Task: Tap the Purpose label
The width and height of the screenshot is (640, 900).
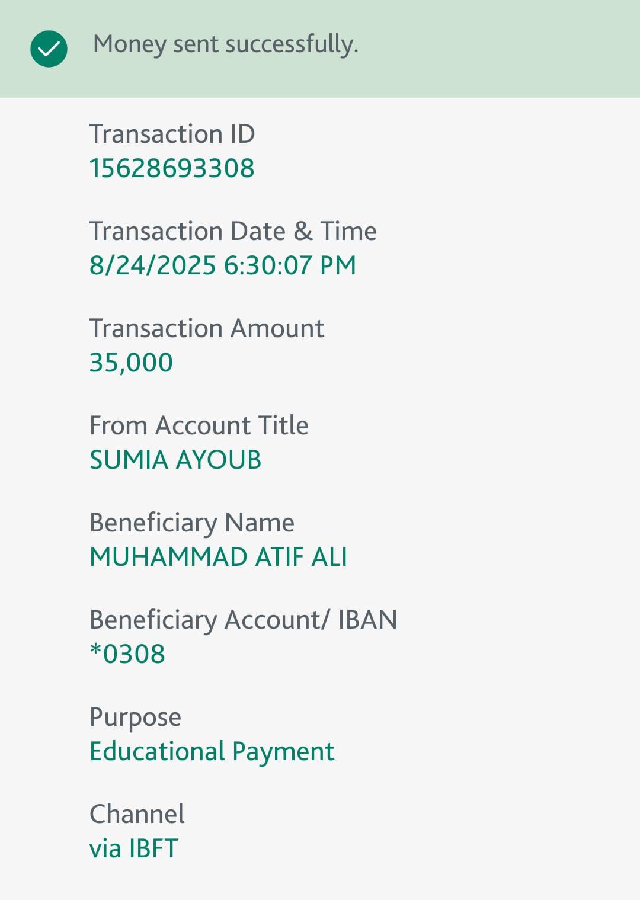Action: (x=135, y=717)
